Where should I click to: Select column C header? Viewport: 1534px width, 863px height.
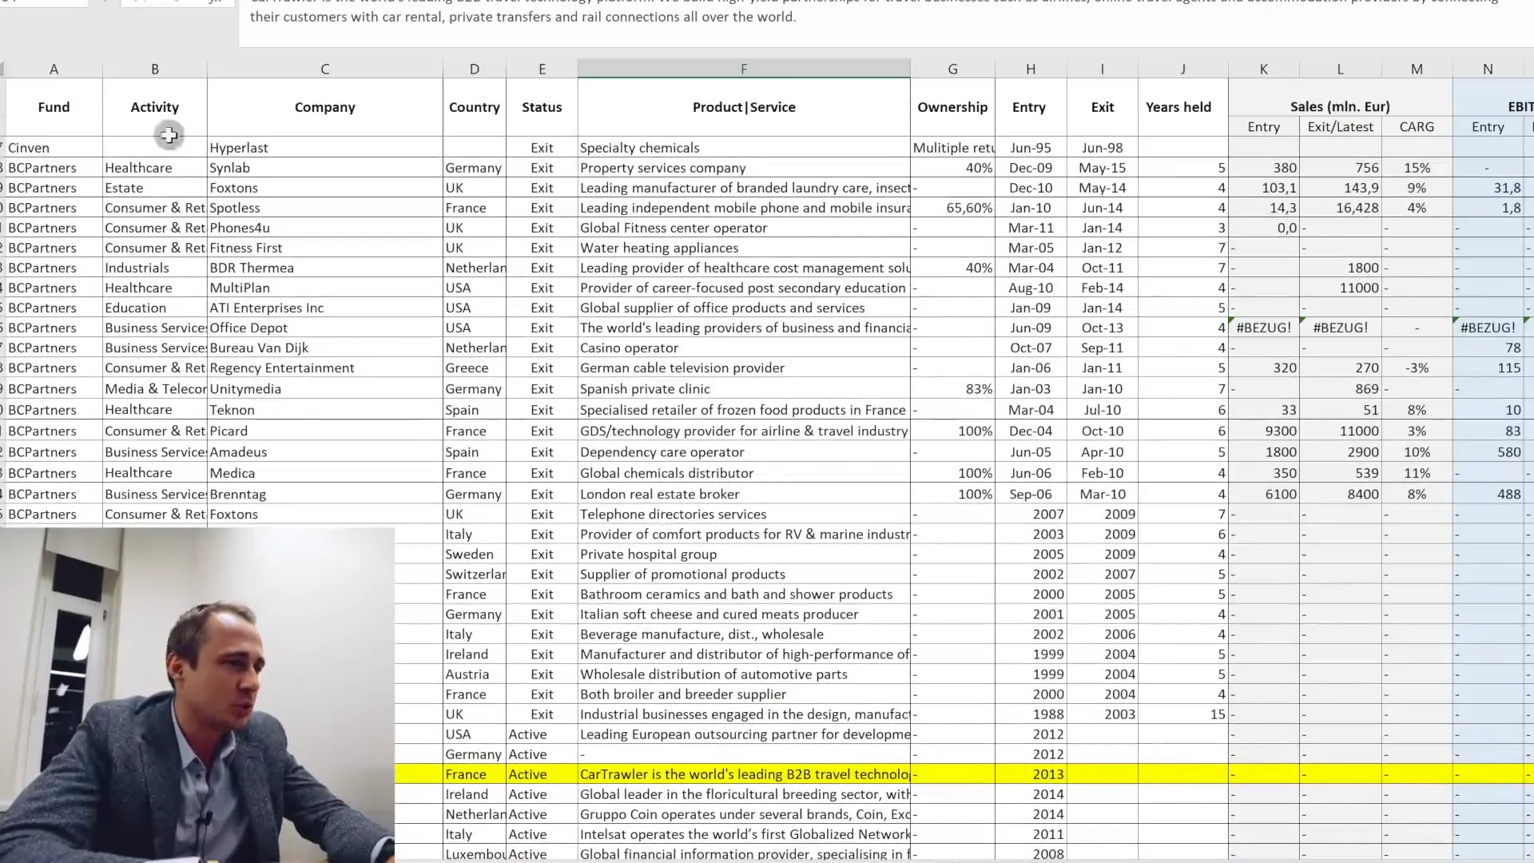(x=324, y=69)
